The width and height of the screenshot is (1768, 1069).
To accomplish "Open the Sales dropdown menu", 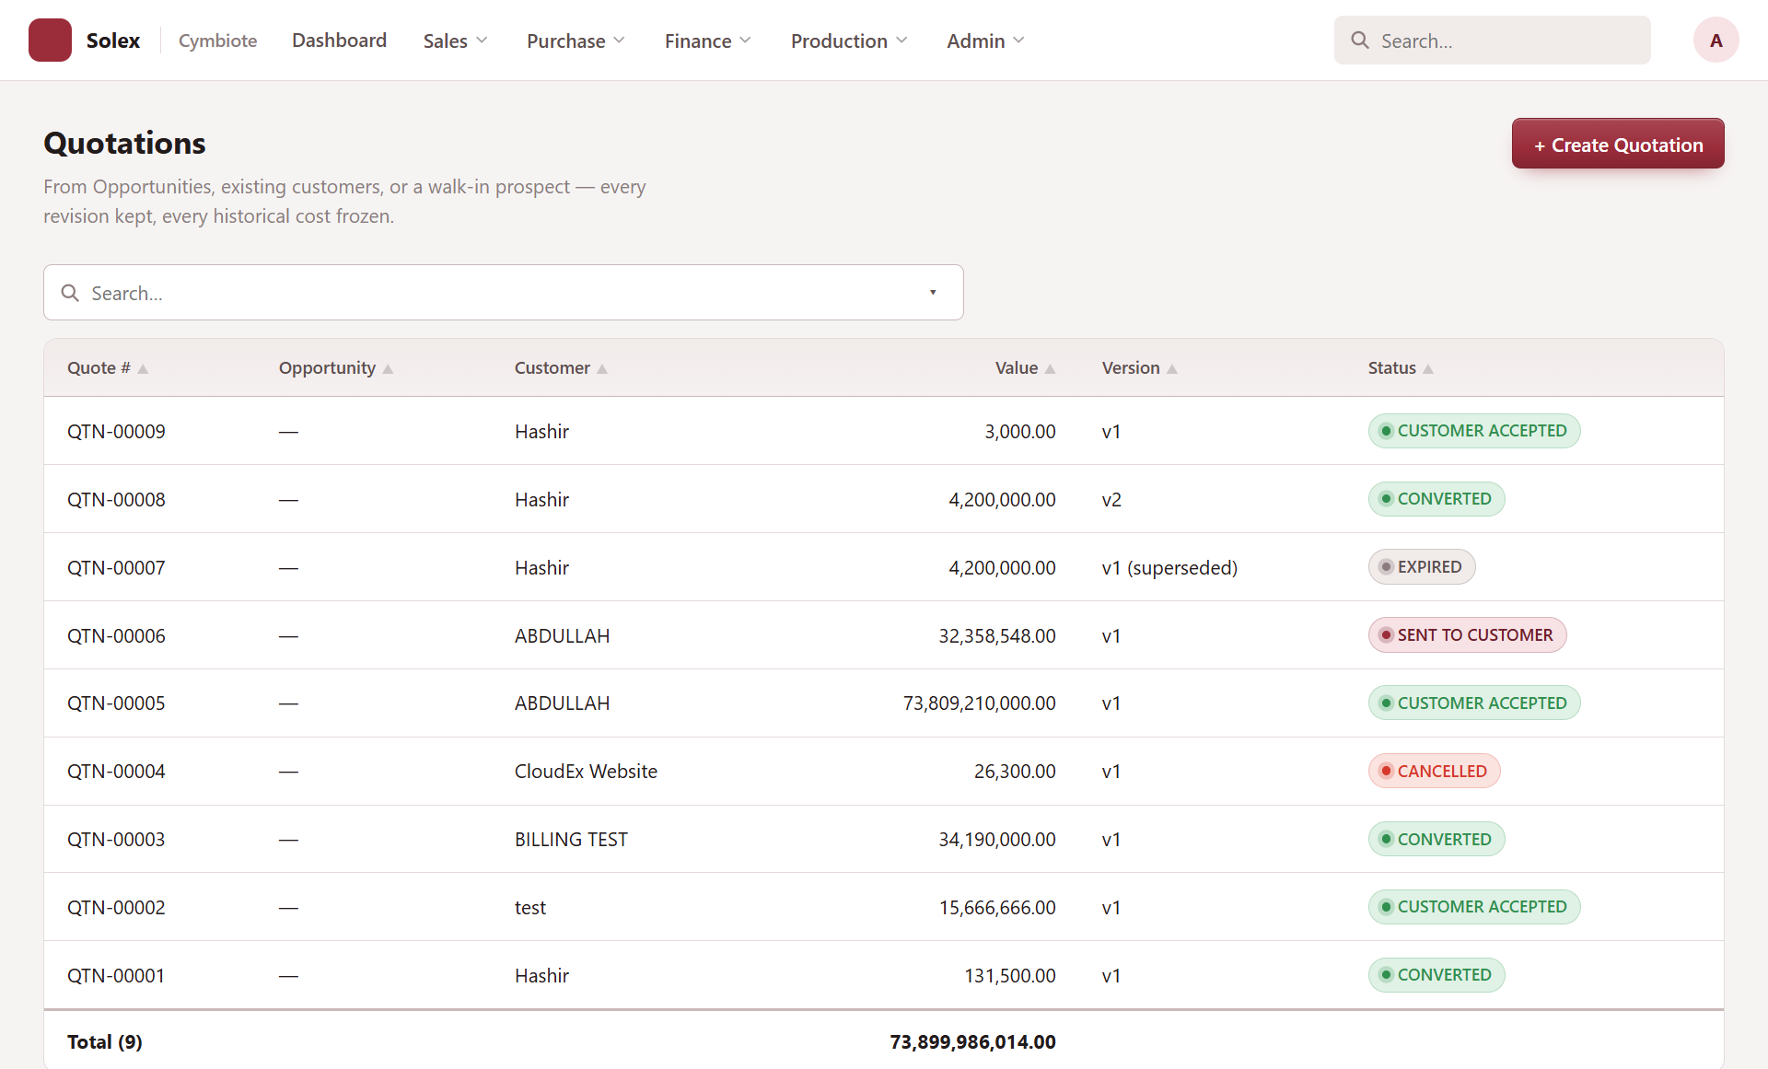I will 455,41.
